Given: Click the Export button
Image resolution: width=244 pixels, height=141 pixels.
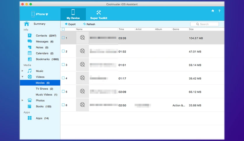Looking at the screenshot, I should 70,24.
